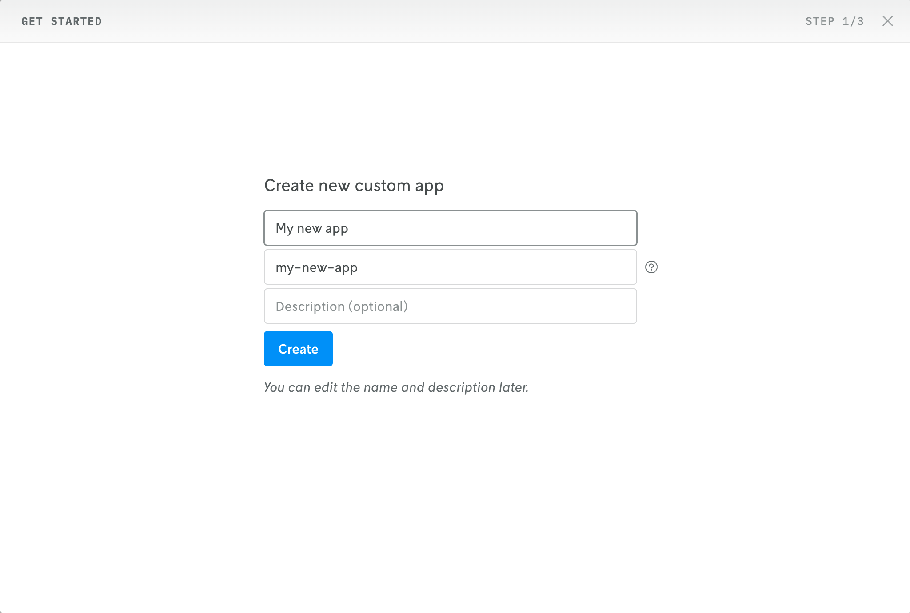Click inside the My new app name field
Viewport: 910px width, 613px height.
click(x=450, y=228)
